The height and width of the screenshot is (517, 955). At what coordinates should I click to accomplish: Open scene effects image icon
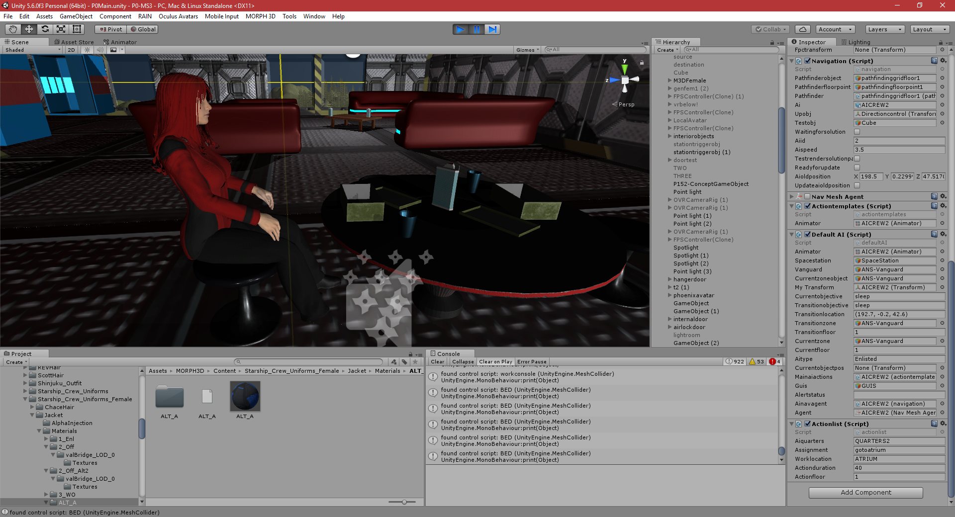tap(114, 50)
